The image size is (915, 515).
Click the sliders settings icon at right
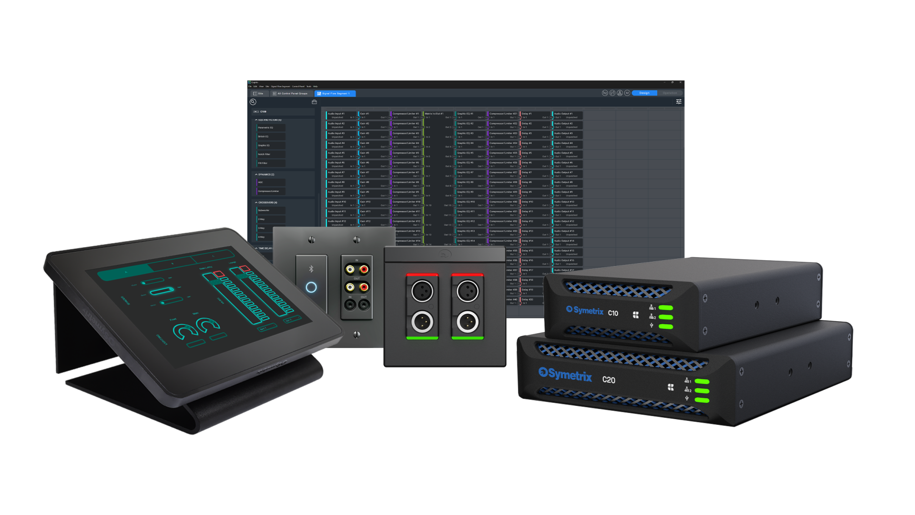click(x=679, y=102)
